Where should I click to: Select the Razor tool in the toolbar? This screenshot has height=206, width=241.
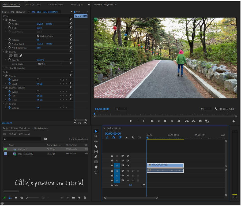(x=96, y=146)
